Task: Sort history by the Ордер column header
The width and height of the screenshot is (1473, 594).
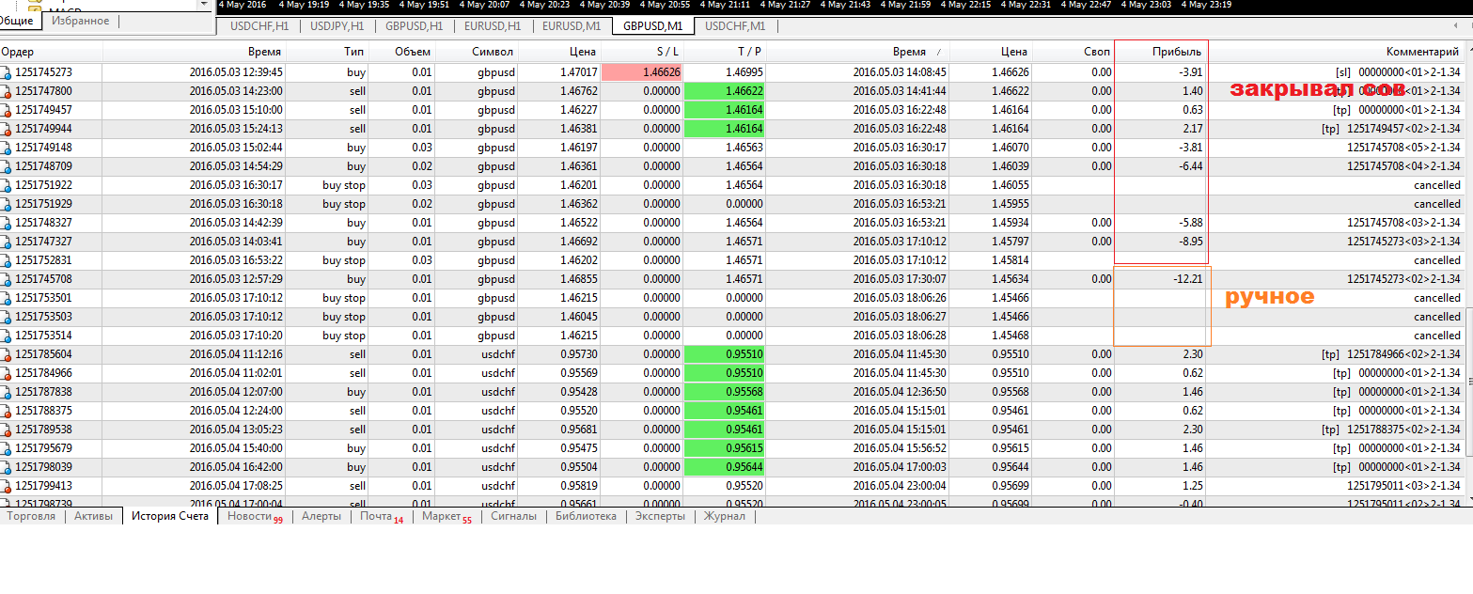Action: tap(51, 53)
